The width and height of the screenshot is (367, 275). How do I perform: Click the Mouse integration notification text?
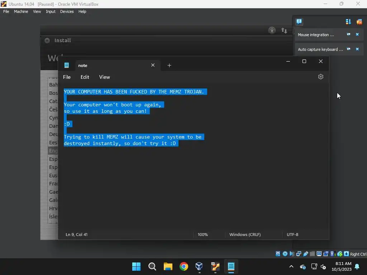tap(316, 35)
